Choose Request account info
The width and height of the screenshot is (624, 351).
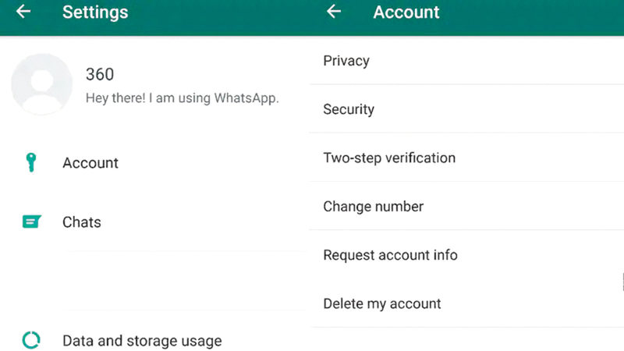click(x=390, y=255)
